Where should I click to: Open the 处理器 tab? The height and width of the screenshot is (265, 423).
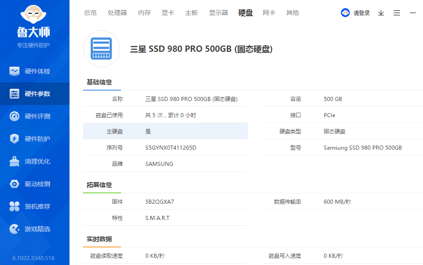(117, 13)
